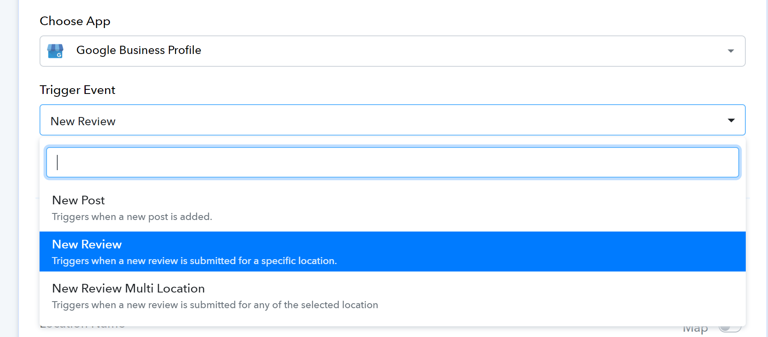Select the New Post trigger option
768x337 pixels.
click(x=392, y=208)
